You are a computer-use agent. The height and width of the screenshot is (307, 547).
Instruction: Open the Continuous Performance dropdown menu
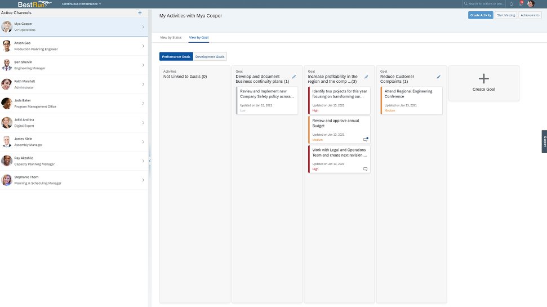82,4
